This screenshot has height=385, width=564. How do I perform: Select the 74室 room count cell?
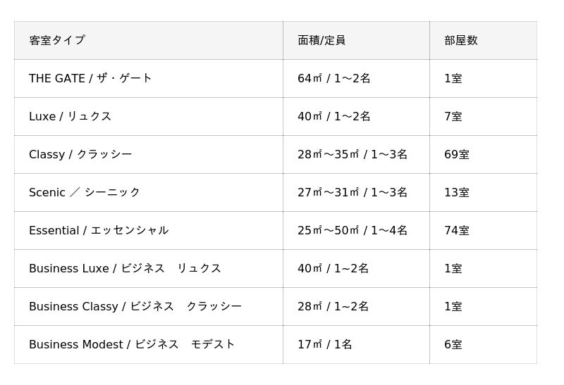(x=456, y=230)
